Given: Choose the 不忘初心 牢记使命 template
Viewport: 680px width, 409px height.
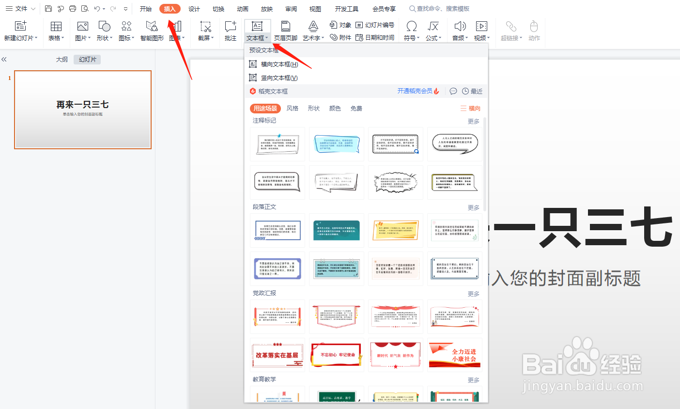Looking at the screenshot, I should click(337, 355).
